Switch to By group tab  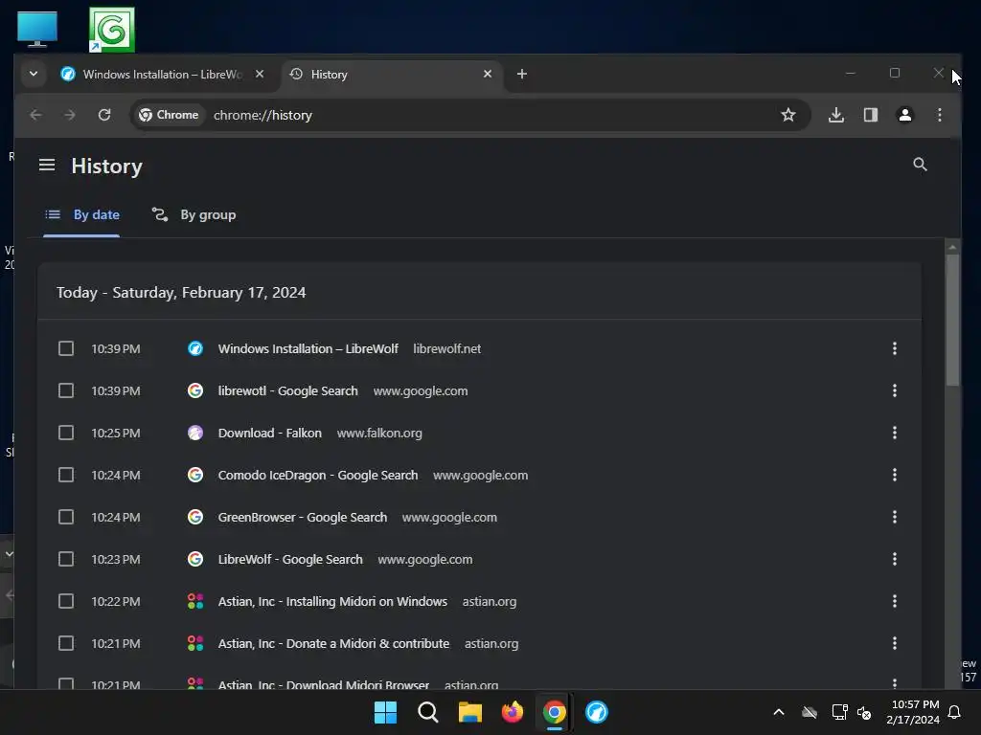[x=194, y=215]
